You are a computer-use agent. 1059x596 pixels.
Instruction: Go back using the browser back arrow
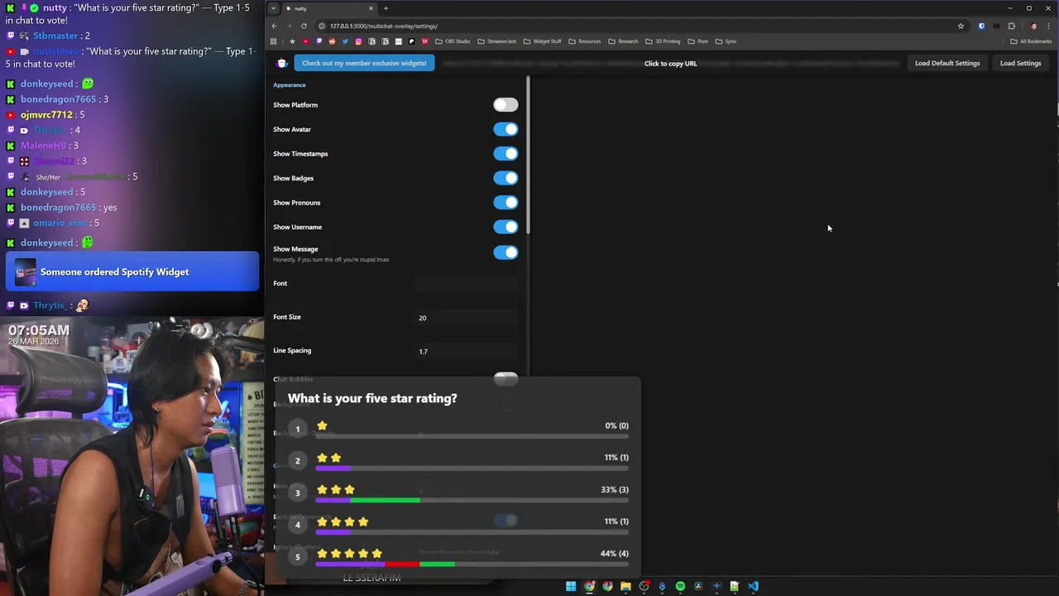(274, 26)
